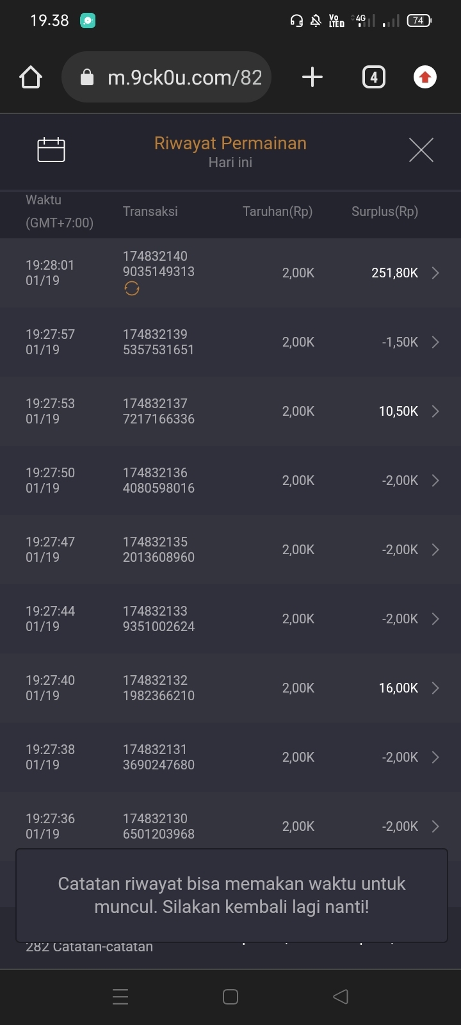Viewport: 461px width, 1025px height.
Task: Tap the orange refresh icon under transaction 9035149313
Action: (132, 289)
